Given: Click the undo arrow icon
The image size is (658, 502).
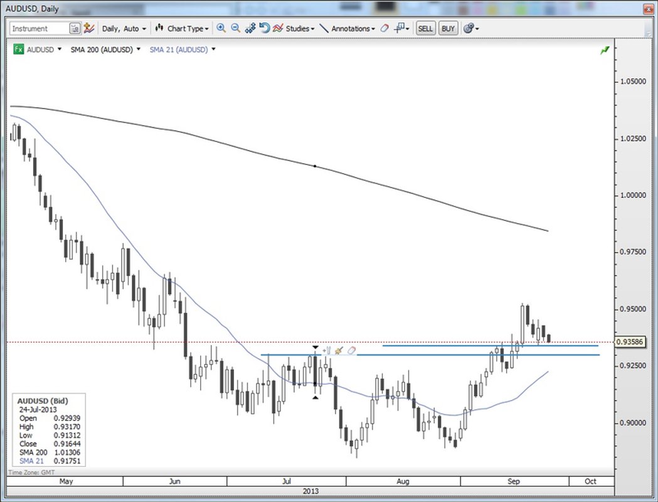Looking at the screenshot, I should (x=263, y=28).
